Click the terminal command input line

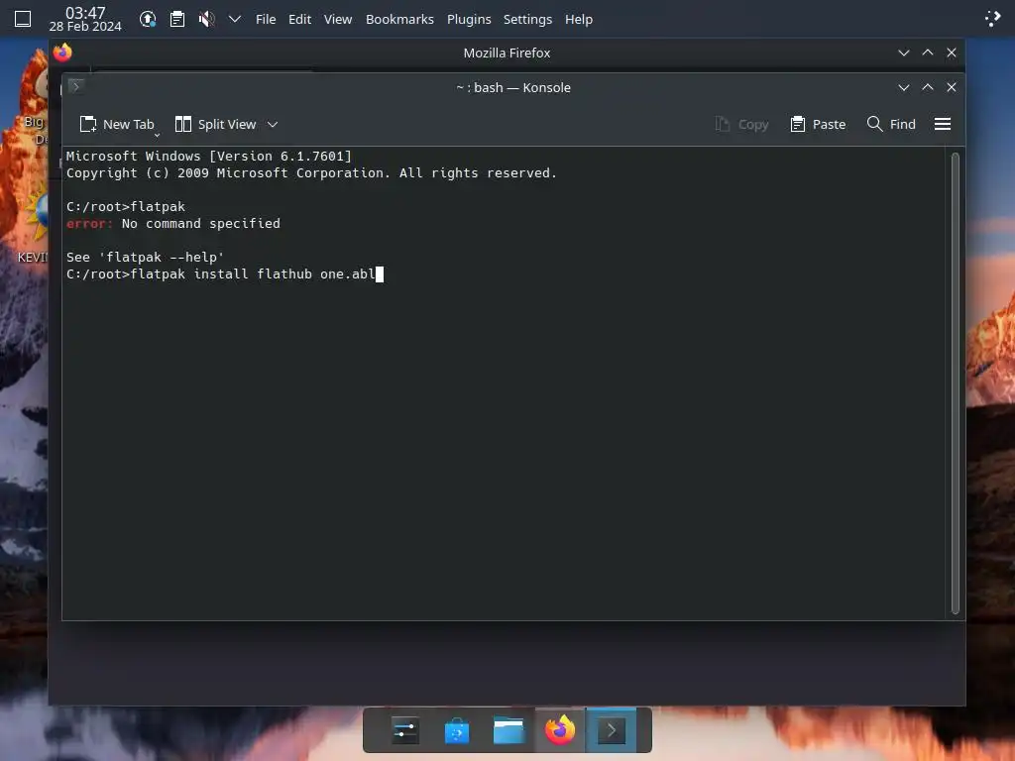tap(225, 274)
